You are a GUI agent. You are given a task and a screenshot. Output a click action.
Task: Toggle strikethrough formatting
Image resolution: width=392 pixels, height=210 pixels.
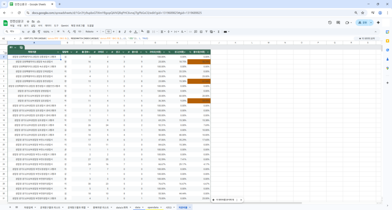tap(130, 31)
